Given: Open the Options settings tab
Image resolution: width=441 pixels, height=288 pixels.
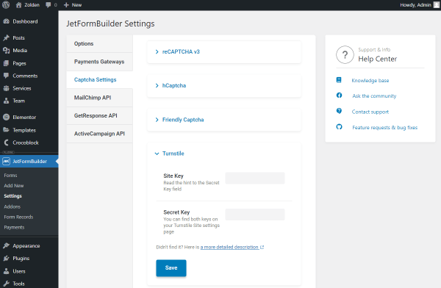Looking at the screenshot, I should tap(99, 43).
